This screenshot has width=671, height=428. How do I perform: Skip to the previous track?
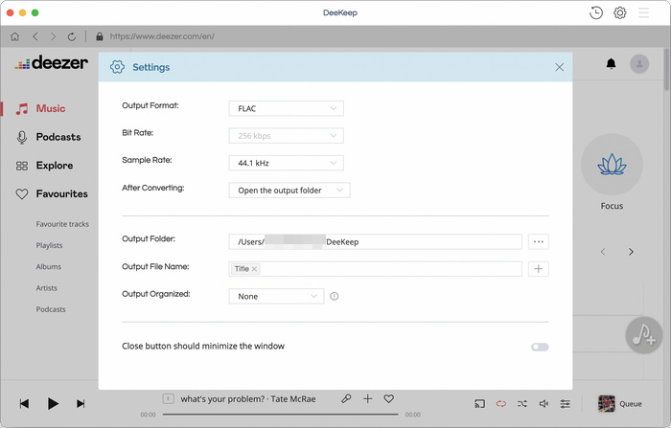point(24,404)
